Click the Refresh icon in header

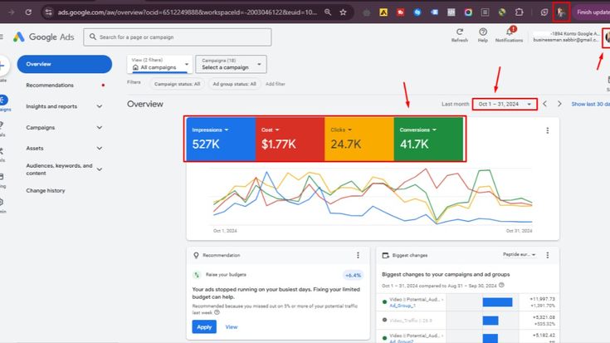[x=459, y=32]
